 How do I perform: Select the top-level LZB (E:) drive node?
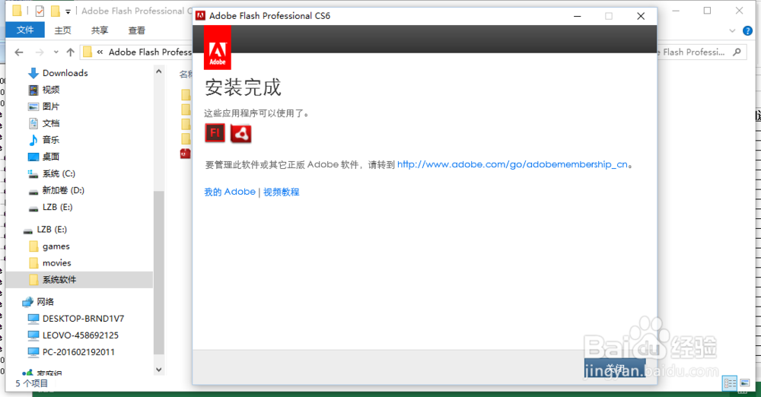[x=52, y=229]
